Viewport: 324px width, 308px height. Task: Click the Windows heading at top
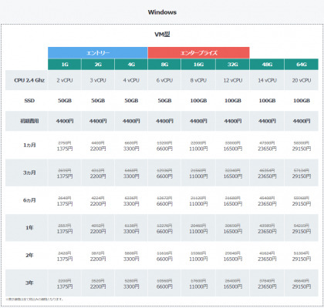[x=162, y=12]
